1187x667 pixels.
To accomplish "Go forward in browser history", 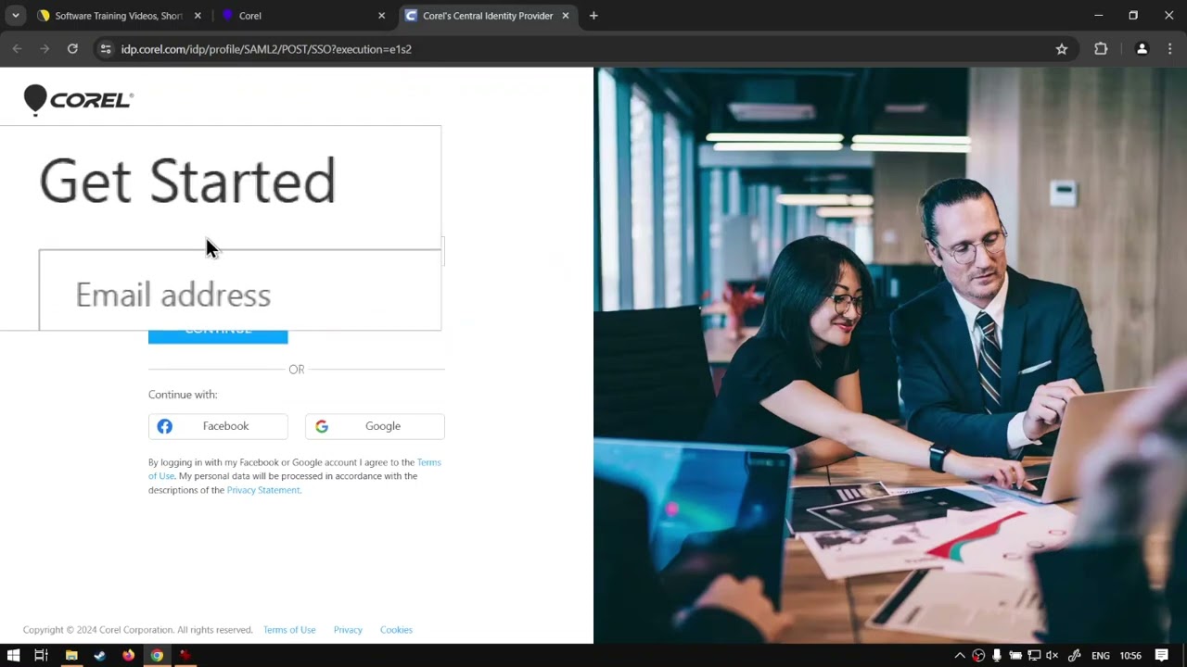I will [x=45, y=49].
